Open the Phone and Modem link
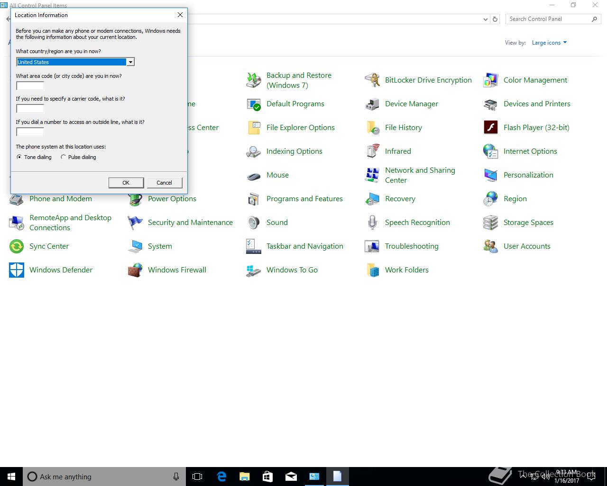 pos(61,199)
